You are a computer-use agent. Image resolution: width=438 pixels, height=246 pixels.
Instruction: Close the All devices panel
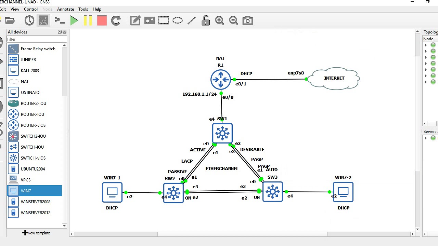64,32
